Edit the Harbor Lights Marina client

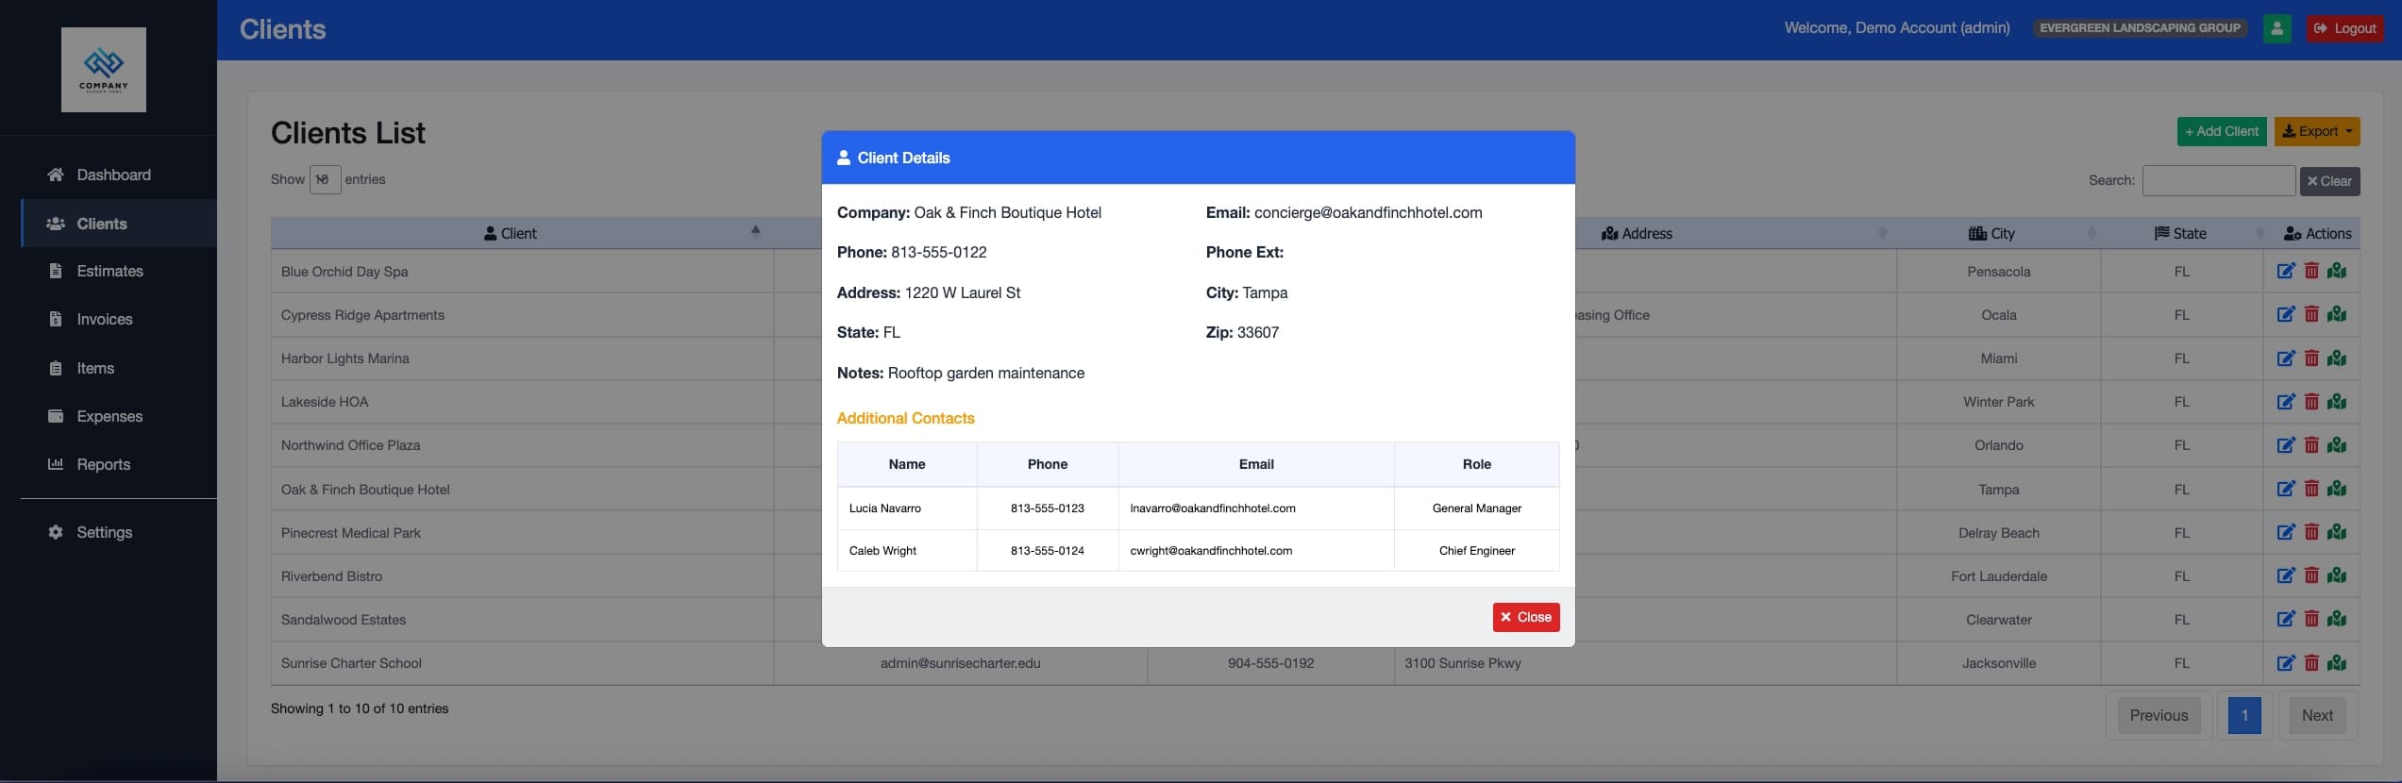click(2286, 358)
